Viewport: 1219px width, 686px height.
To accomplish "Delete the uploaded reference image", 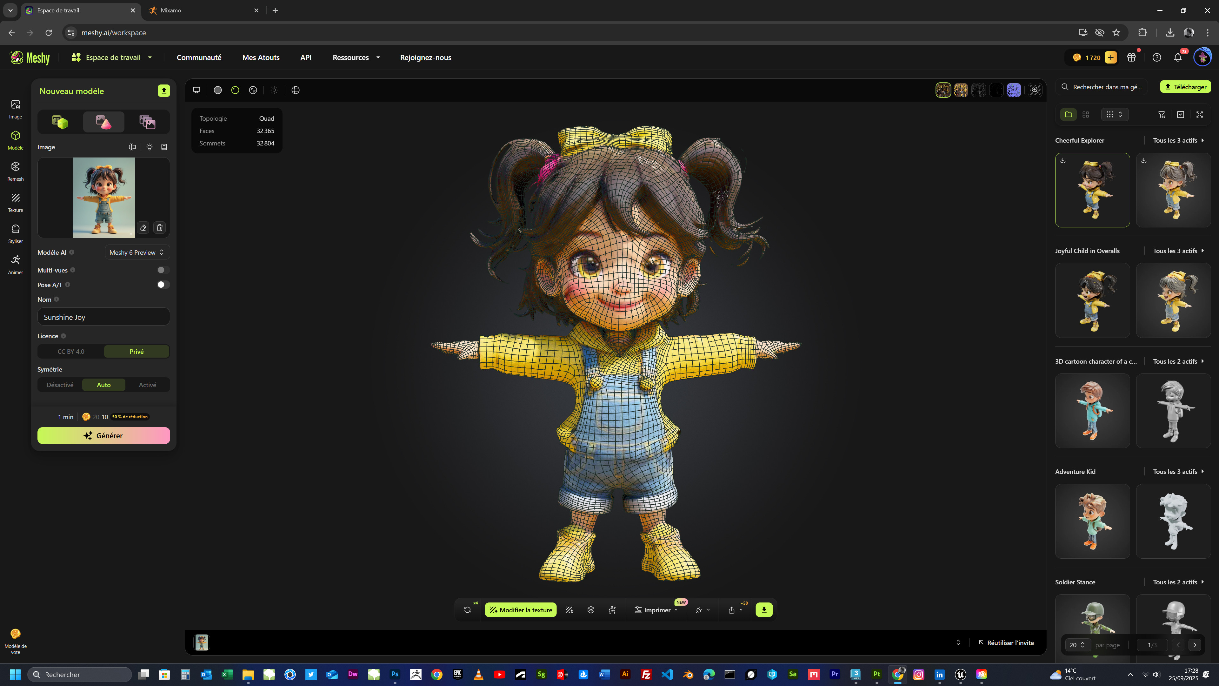I will [x=159, y=228].
